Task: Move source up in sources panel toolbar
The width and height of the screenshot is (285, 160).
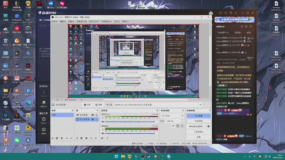Action: tap(91, 138)
